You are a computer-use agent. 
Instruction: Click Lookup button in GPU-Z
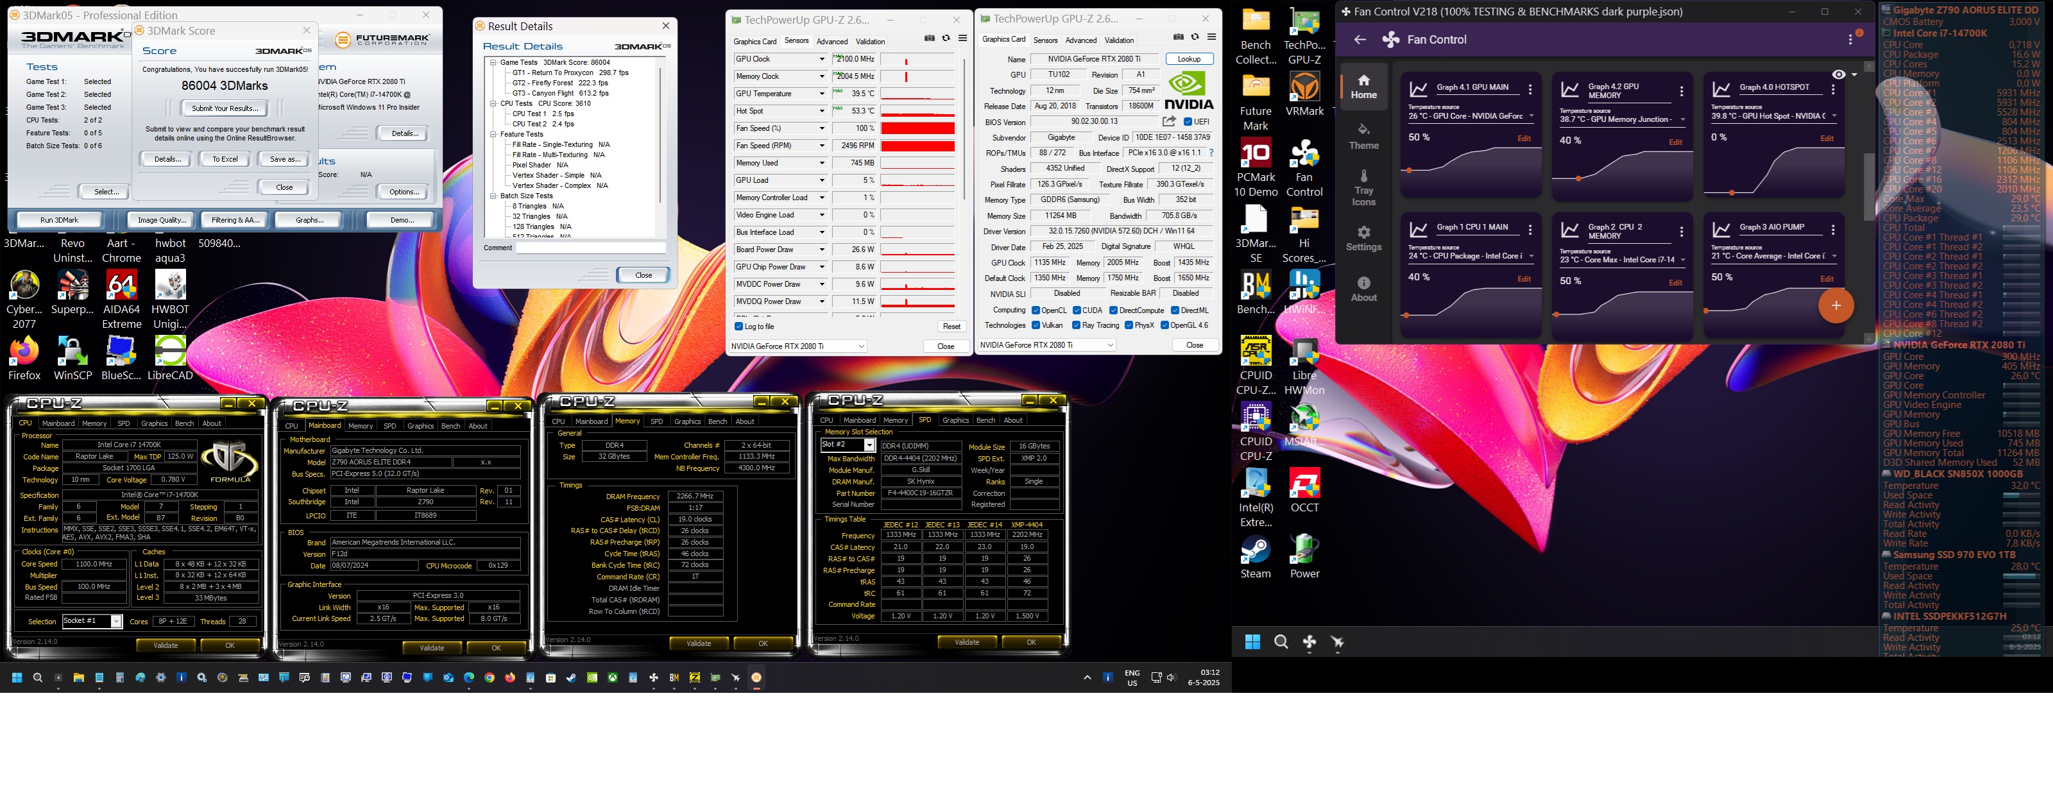point(1188,59)
